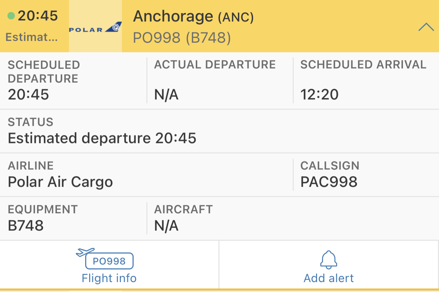Collapse the flight details chevron

[x=426, y=27]
